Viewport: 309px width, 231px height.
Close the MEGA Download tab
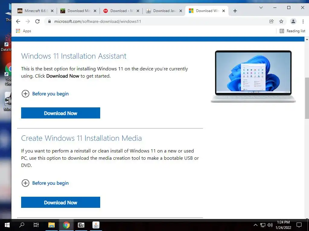tap(138, 11)
